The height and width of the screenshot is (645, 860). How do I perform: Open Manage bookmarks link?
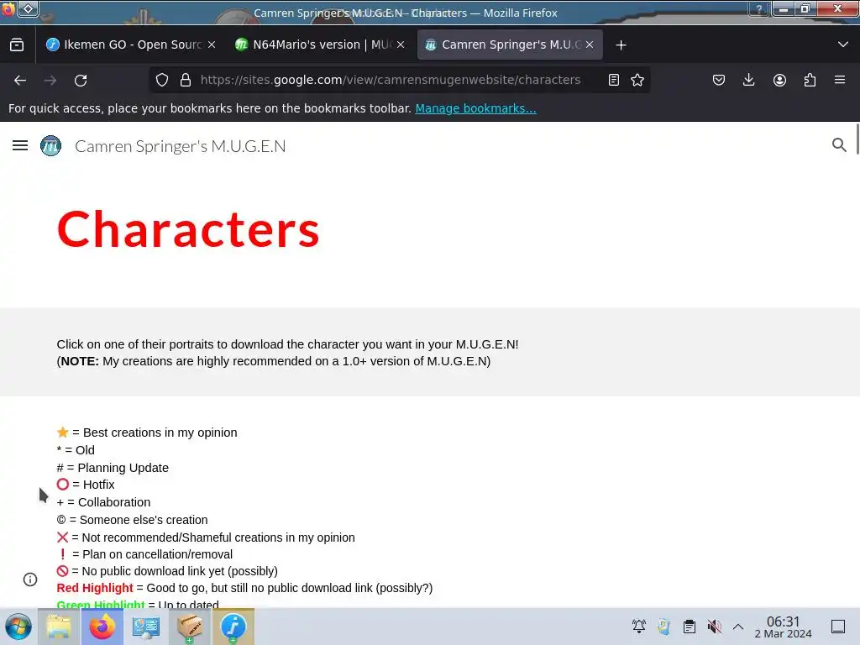coord(475,108)
